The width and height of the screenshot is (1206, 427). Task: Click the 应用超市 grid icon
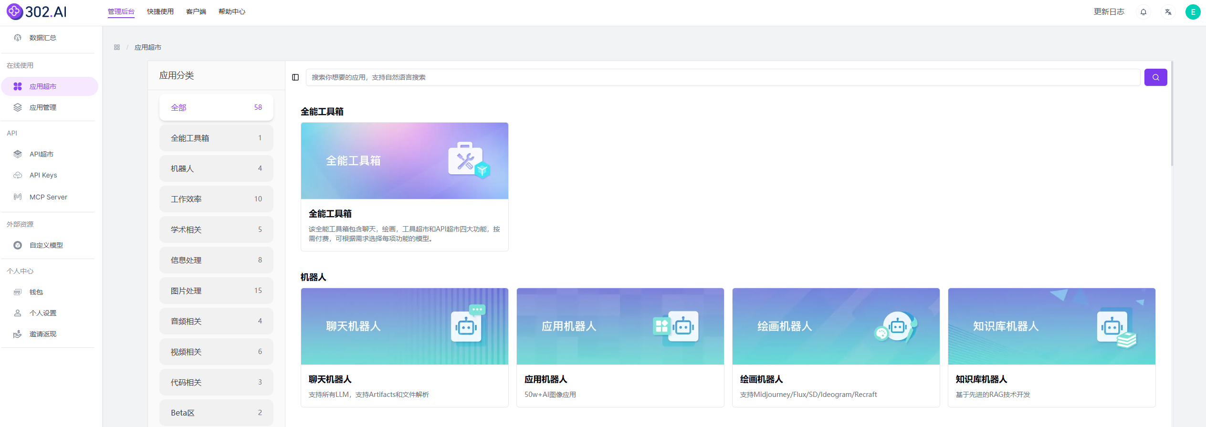tap(18, 86)
